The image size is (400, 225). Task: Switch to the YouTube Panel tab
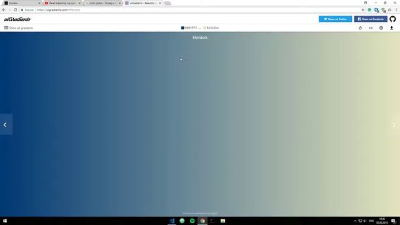point(62,3)
